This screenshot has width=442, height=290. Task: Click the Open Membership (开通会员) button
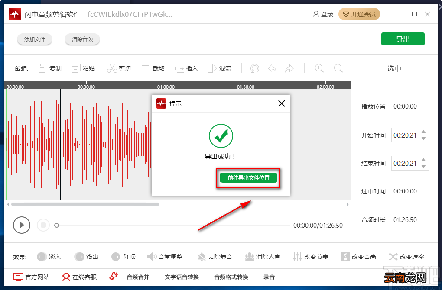tap(359, 14)
